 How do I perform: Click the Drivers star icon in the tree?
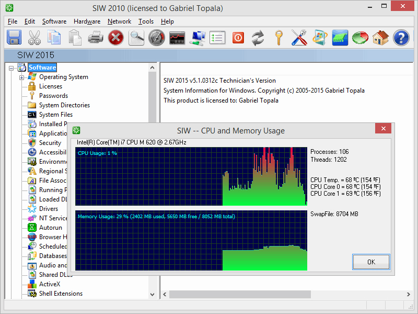point(32,208)
